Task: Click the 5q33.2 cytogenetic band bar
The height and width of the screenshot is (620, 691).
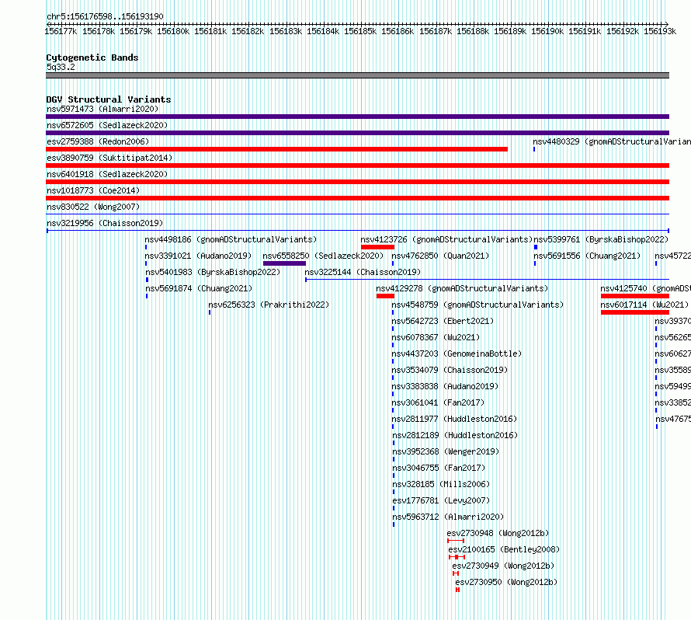Action: (357, 75)
